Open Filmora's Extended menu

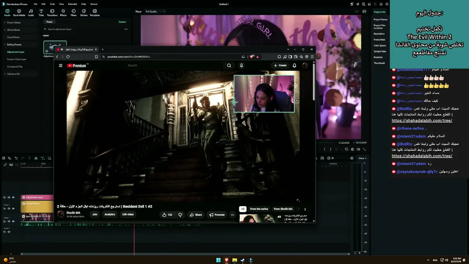73,4
